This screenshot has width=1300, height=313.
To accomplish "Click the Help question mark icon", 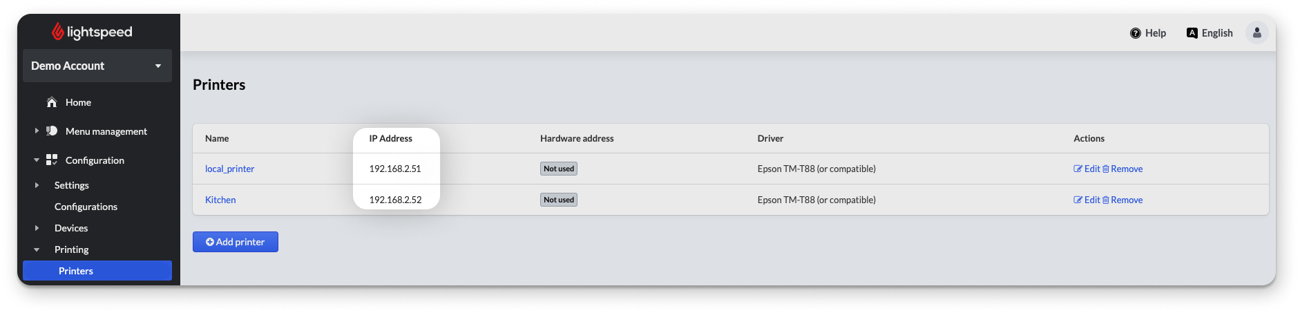I will point(1135,33).
